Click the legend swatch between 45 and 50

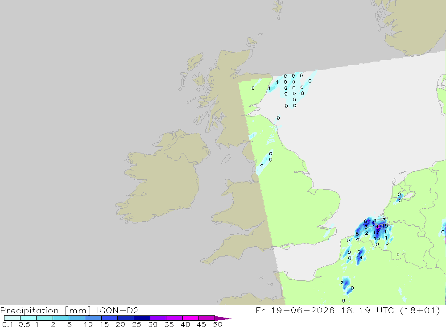pos(207,318)
